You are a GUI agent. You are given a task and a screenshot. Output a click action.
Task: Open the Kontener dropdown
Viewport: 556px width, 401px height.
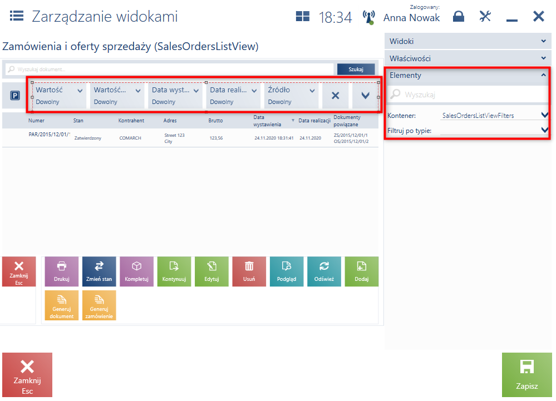point(494,115)
